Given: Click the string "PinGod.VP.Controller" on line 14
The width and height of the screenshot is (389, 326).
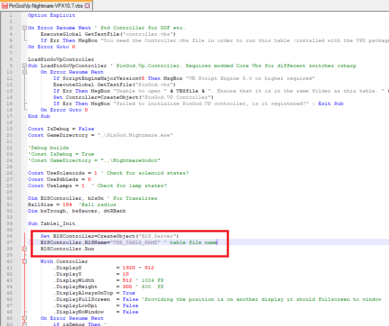Looking at the screenshot, I should pyautogui.click(x=176, y=97).
